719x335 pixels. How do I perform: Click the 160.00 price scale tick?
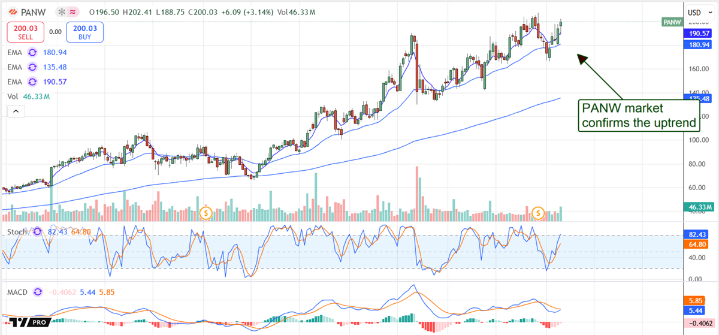(697, 68)
